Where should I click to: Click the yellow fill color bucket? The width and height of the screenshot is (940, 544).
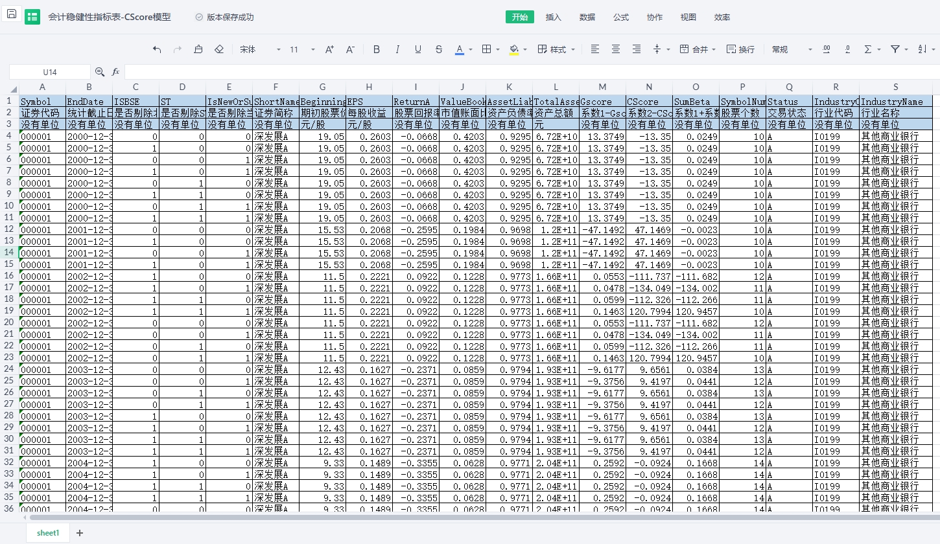(514, 49)
